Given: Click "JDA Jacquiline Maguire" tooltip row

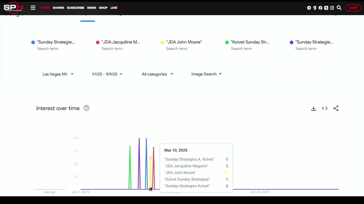Looking at the screenshot, I should click(x=196, y=166).
